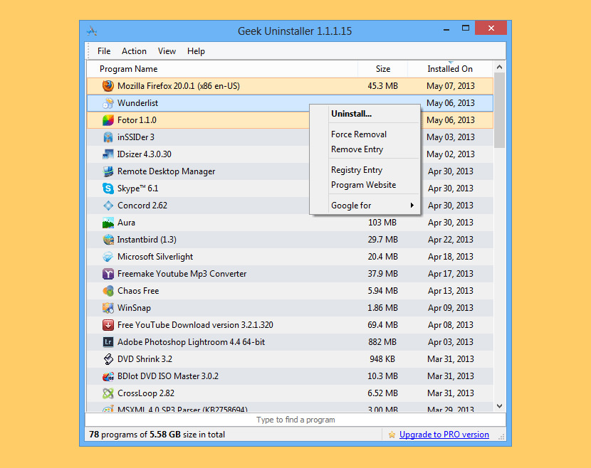The width and height of the screenshot is (591, 468).
Task: Select Adobe Photoshop Lightroom 4.4 64-bit name
Action: [x=191, y=342]
